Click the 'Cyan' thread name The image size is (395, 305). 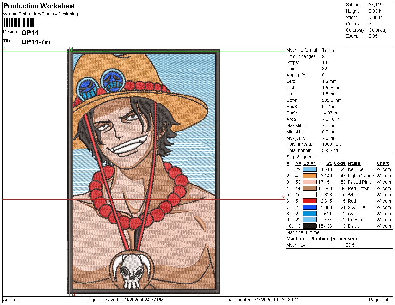[353, 214]
